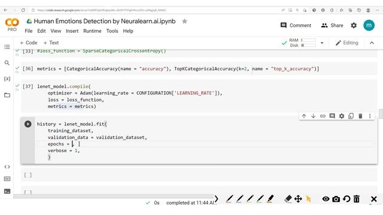The image size is (383, 215).
Task: Open the table of contents sidebar
Action: click(7, 47)
